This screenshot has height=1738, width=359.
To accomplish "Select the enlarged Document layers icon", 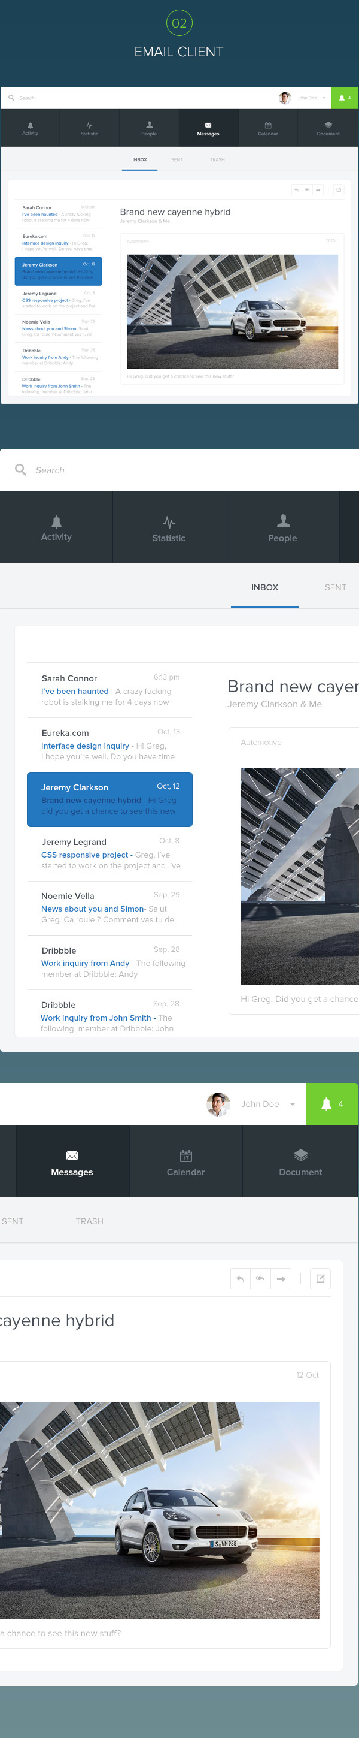I will [x=300, y=1155].
